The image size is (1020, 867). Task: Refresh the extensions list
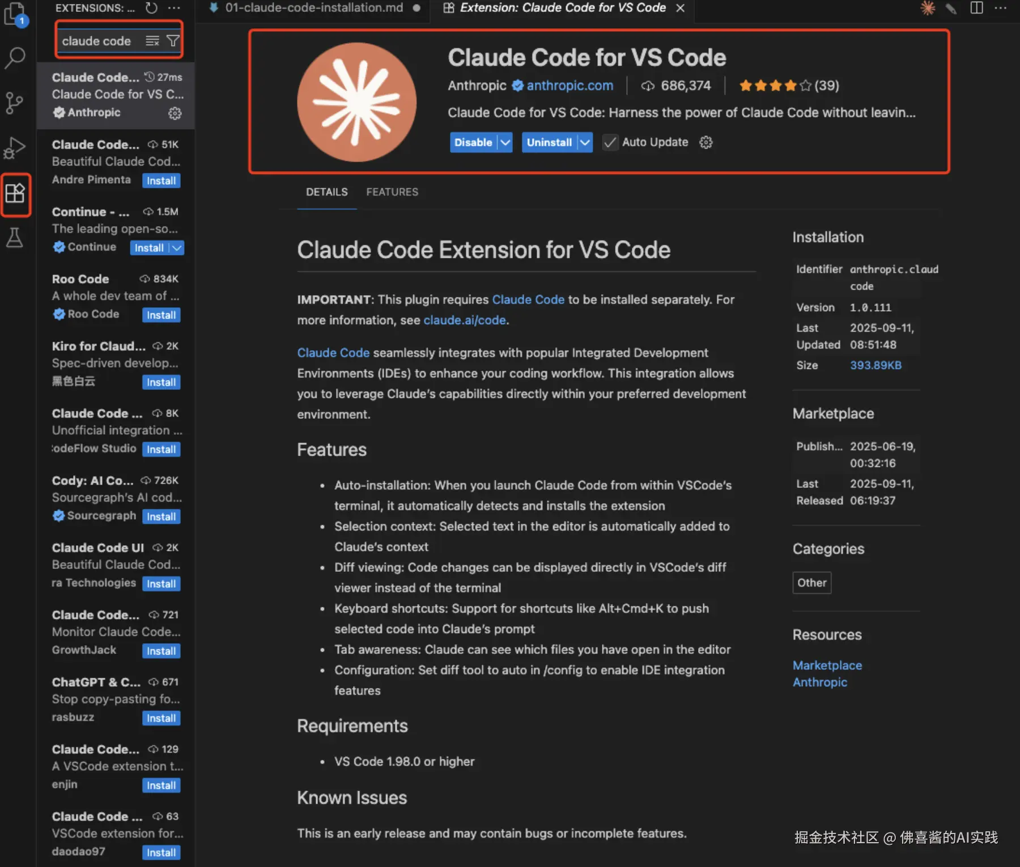[151, 8]
